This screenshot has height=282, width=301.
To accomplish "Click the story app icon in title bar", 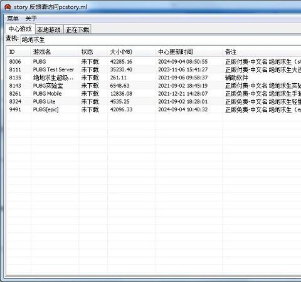I will (x=8, y=8).
